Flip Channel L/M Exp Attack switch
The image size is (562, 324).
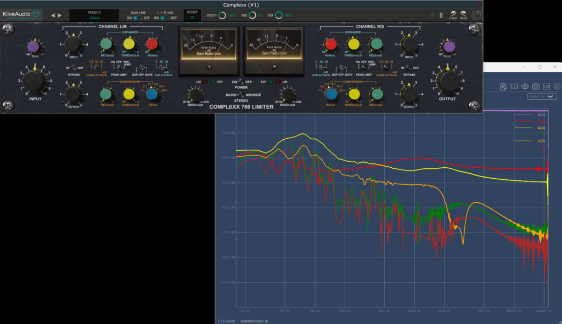point(162,67)
